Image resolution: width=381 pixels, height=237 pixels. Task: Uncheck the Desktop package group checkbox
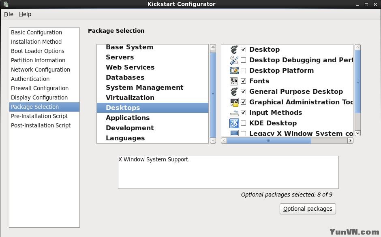(x=244, y=50)
